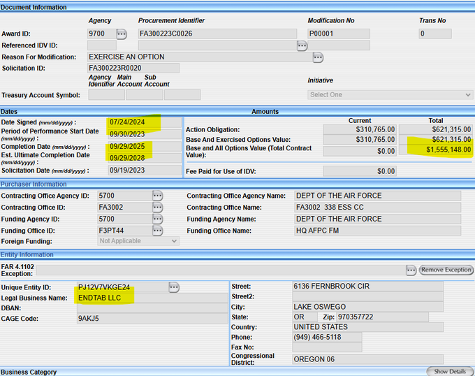Open the Referenced IDV ID lookup button
The height and width of the screenshot is (376, 475).
[302, 45]
